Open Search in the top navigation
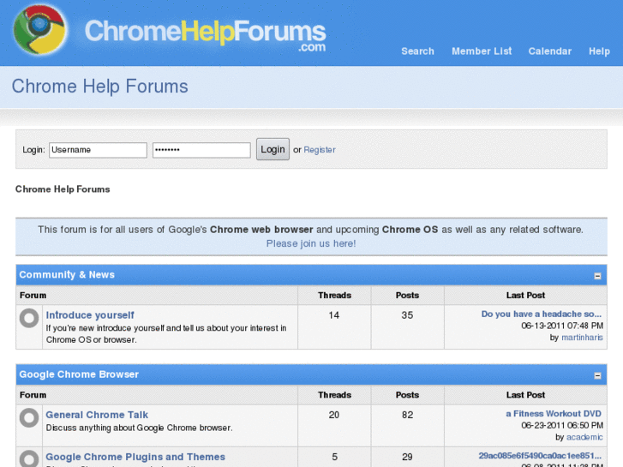 (x=417, y=51)
